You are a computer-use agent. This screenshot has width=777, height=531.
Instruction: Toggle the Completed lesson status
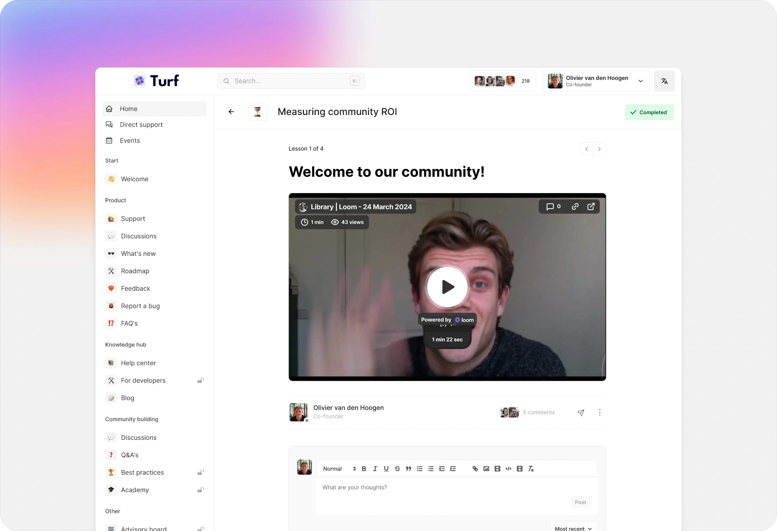point(649,112)
